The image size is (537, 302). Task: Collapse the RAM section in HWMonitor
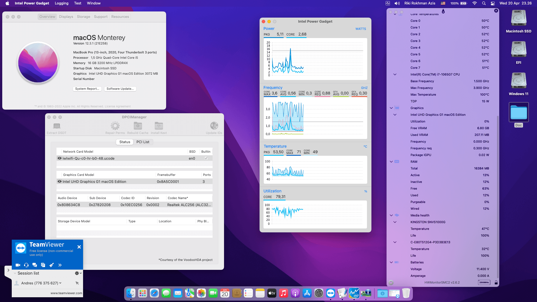tap(391, 162)
